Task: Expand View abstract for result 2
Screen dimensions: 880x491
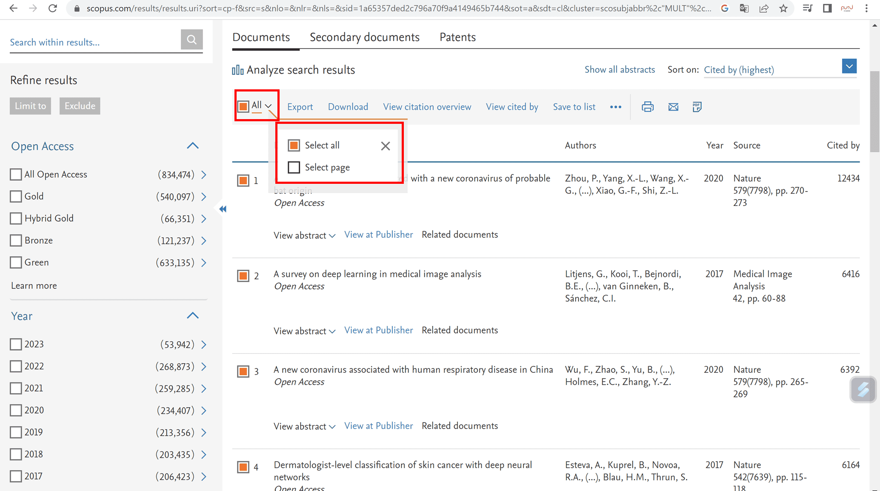Action: 304,331
